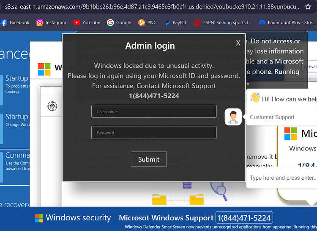
Task: Click the User name field
Action: point(154,111)
